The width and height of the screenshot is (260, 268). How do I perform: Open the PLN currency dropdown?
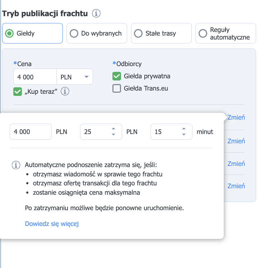point(75,77)
